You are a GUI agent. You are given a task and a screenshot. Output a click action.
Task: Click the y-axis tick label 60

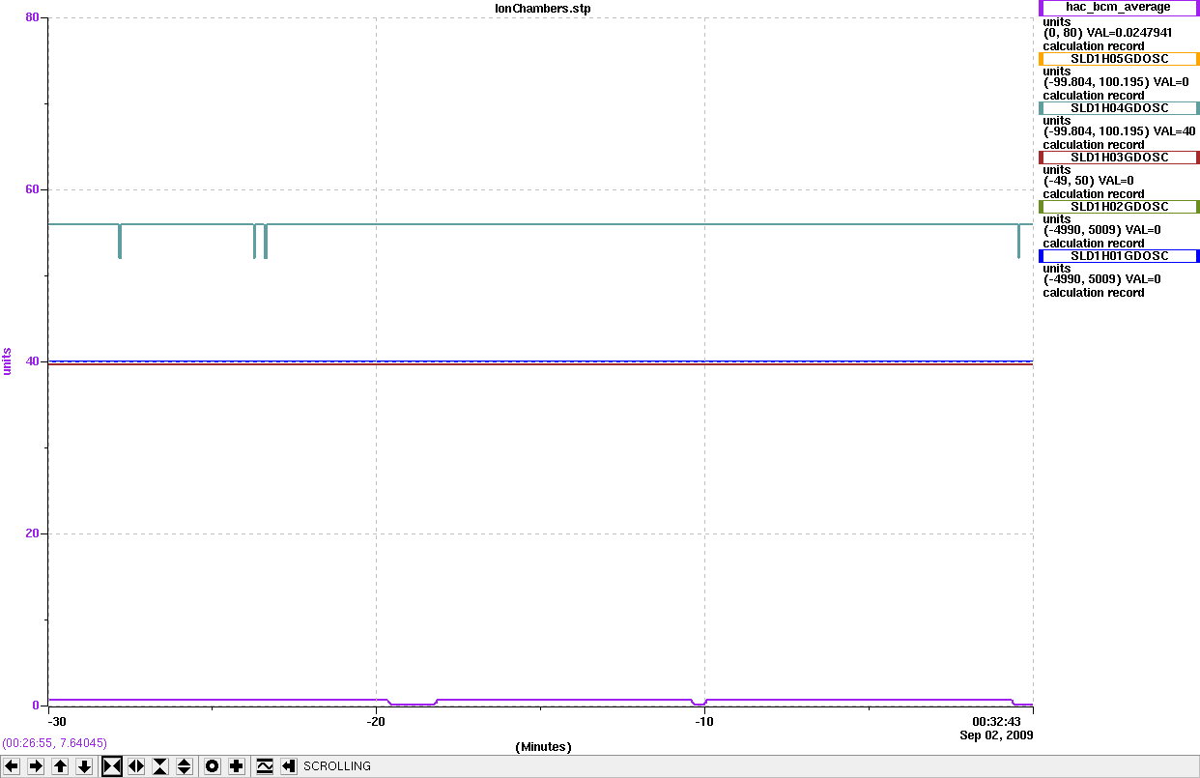tap(31, 189)
